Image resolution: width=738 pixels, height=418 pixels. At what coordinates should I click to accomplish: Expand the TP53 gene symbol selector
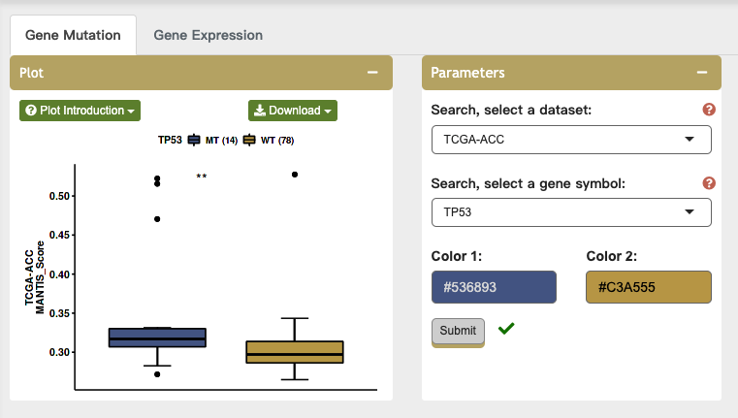571,212
